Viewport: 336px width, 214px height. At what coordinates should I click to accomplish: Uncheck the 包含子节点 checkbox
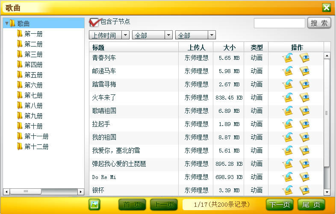click(x=94, y=22)
